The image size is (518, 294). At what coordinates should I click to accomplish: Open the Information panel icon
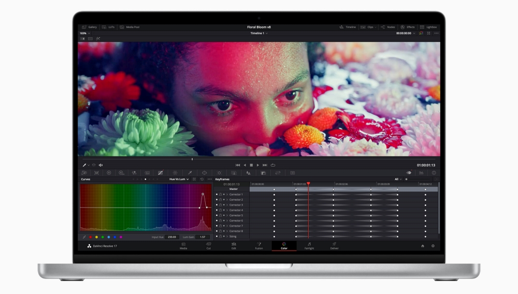coord(434,173)
